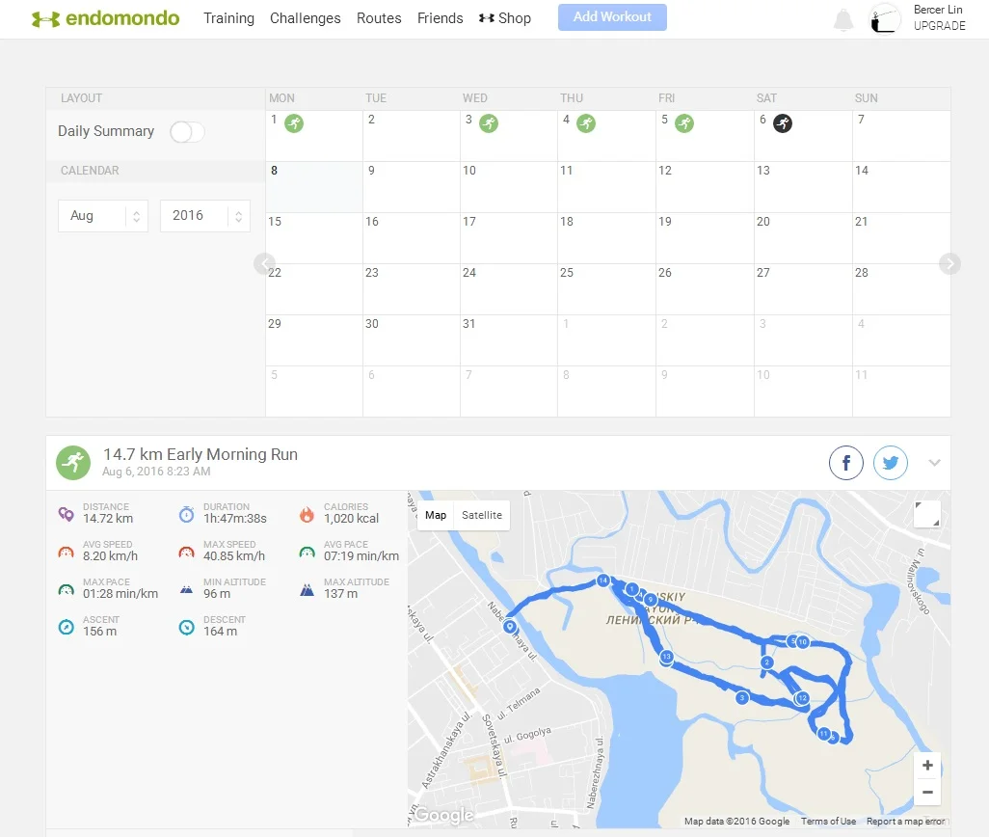Click route marker 13 on the map
The image size is (989, 837).
point(667,657)
